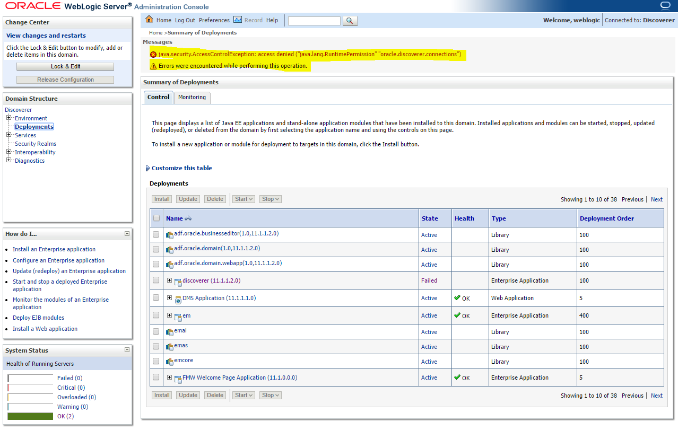The height and width of the screenshot is (430, 678).
Task: Expand the Environment tree node
Action: [x=9, y=118]
